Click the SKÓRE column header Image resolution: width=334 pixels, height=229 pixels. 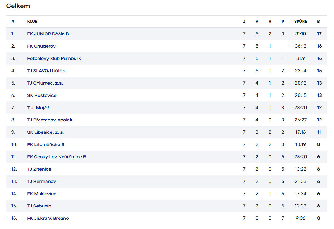click(x=300, y=22)
